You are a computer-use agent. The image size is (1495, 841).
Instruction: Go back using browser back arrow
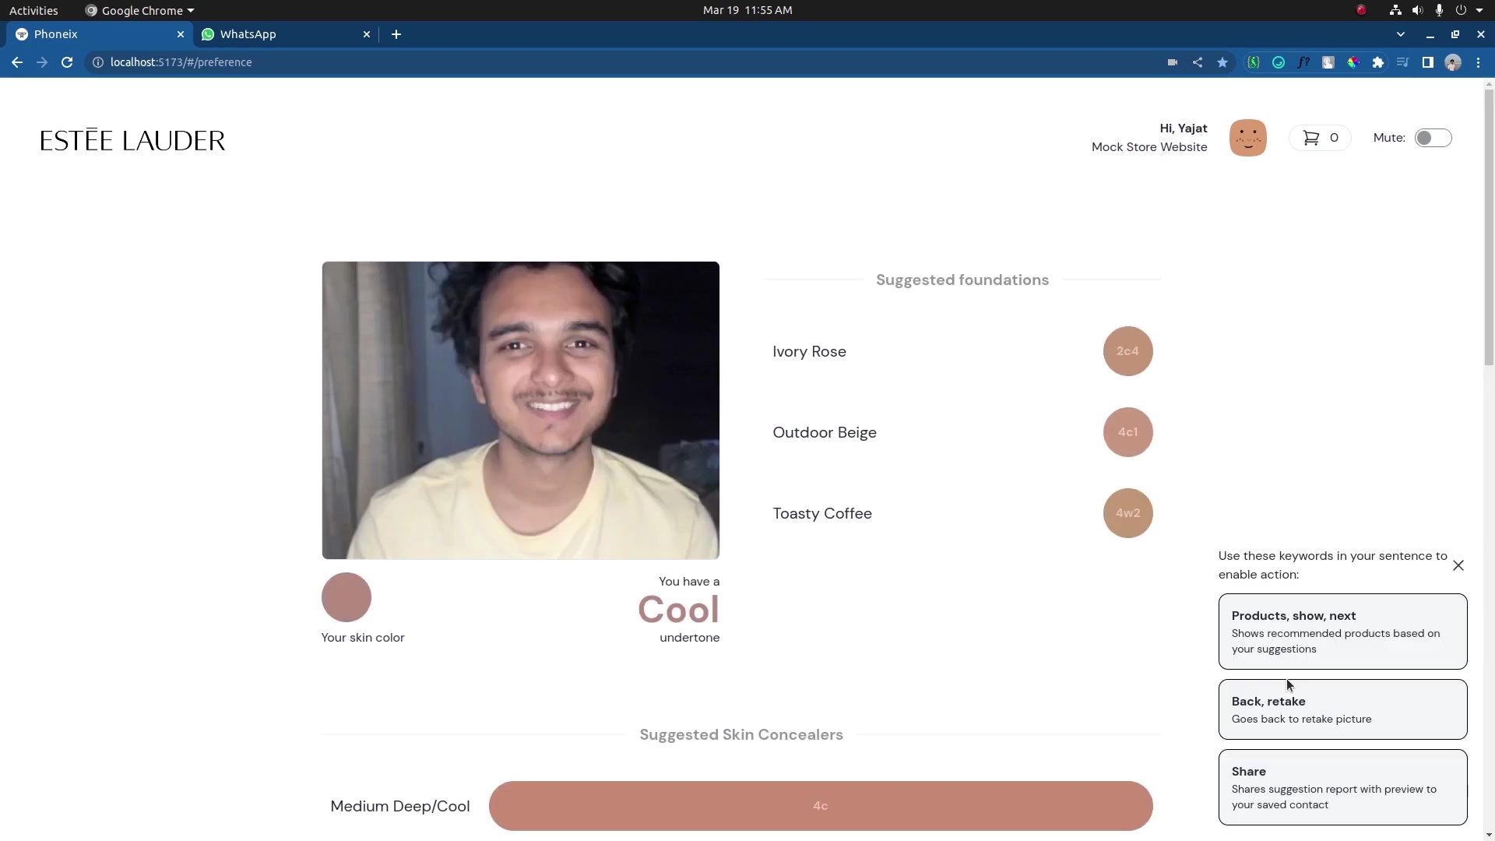point(17,62)
